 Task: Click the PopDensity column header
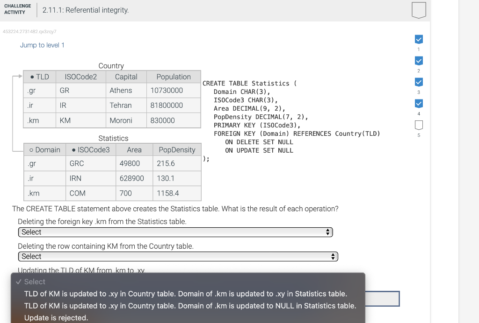tap(177, 150)
